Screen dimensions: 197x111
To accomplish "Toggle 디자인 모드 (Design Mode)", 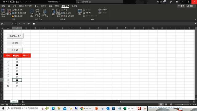I will pyautogui.click(x=58, y=13).
